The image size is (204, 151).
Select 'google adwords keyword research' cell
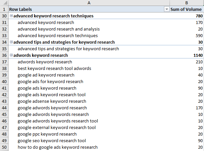point(89,108)
